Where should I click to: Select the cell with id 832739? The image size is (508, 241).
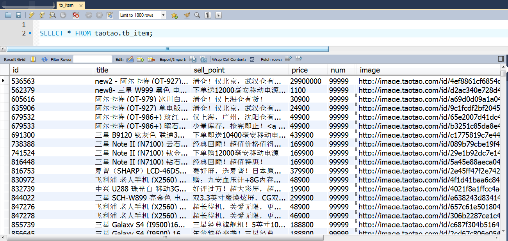(x=52, y=189)
